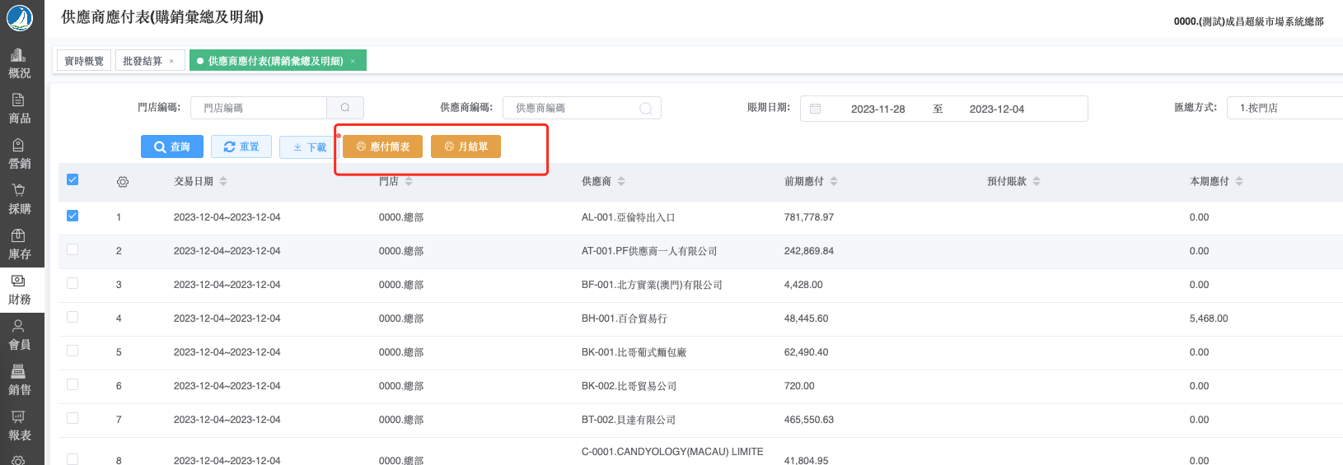
Task: Click the column settings gear icon
Action: point(123,182)
